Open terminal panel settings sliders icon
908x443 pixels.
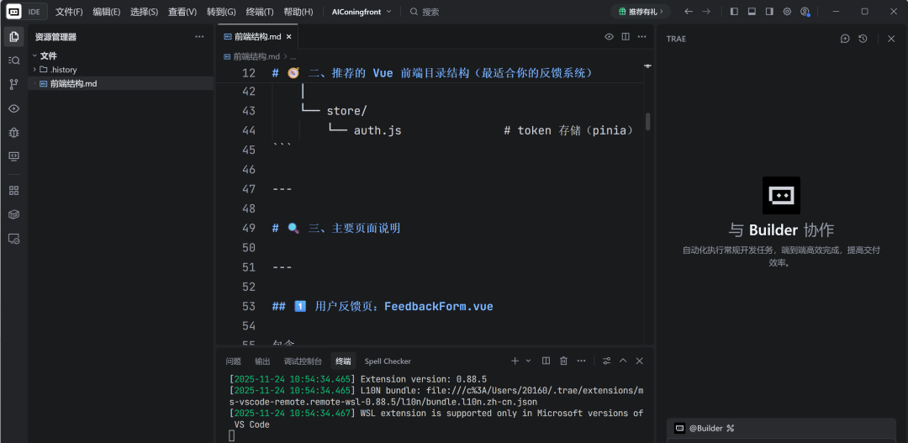tap(606, 361)
